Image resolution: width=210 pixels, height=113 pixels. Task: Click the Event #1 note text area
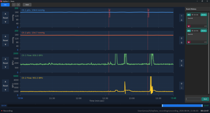[197, 37]
